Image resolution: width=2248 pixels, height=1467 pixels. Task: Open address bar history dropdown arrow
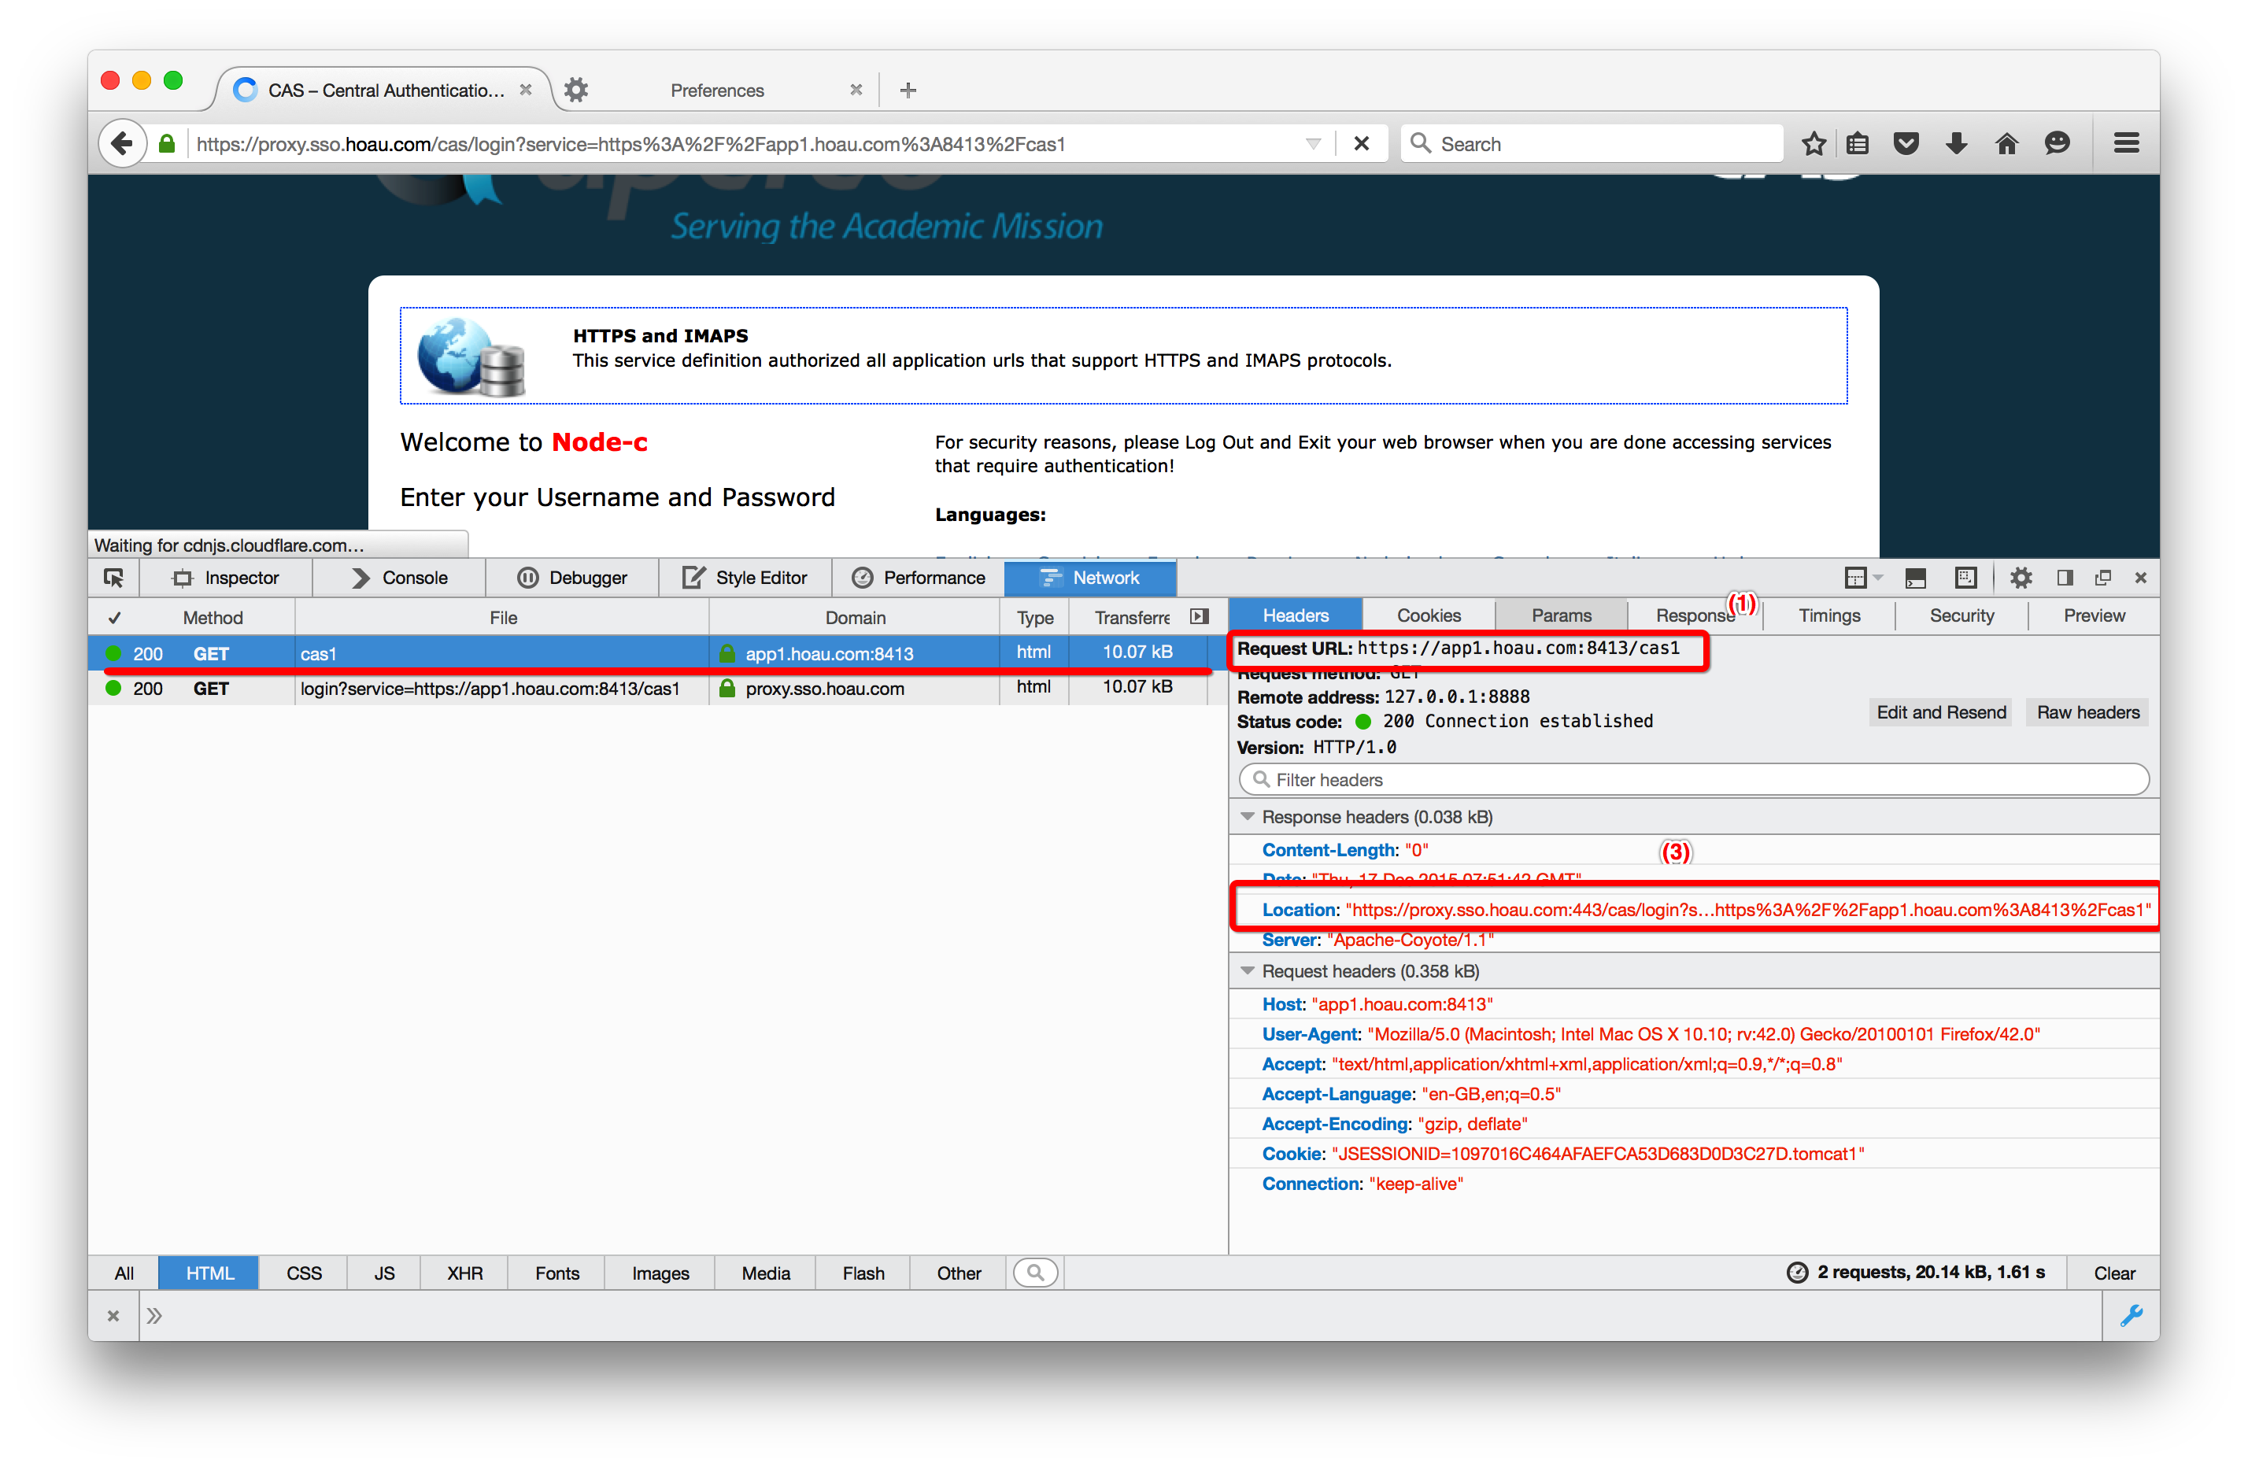(x=1312, y=143)
